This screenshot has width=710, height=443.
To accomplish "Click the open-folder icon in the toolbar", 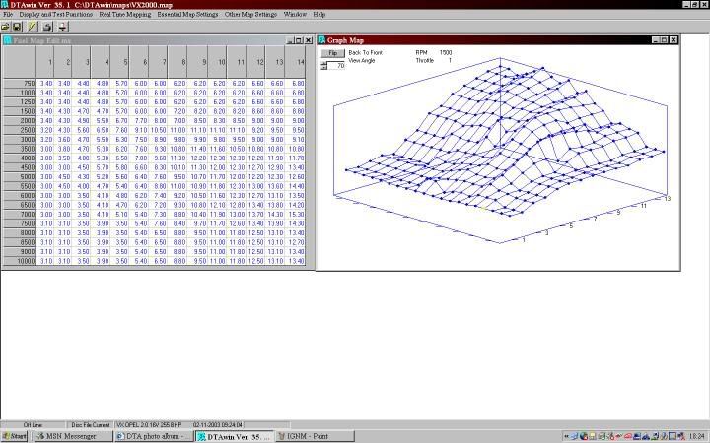I will click(6, 27).
